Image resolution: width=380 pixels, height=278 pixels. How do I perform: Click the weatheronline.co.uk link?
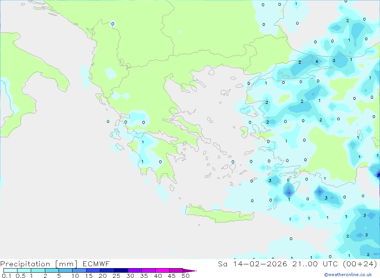tap(348, 275)
